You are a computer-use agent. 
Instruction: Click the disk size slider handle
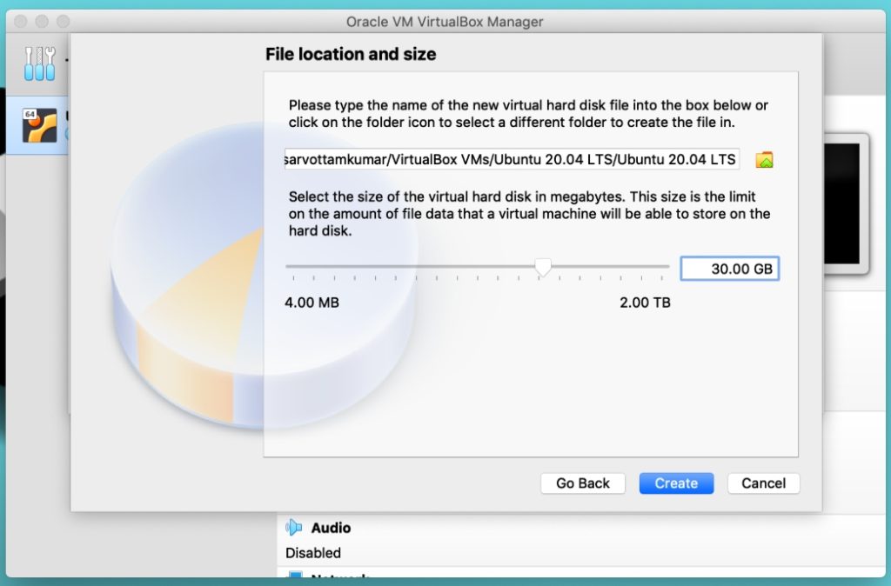[543, 267]
